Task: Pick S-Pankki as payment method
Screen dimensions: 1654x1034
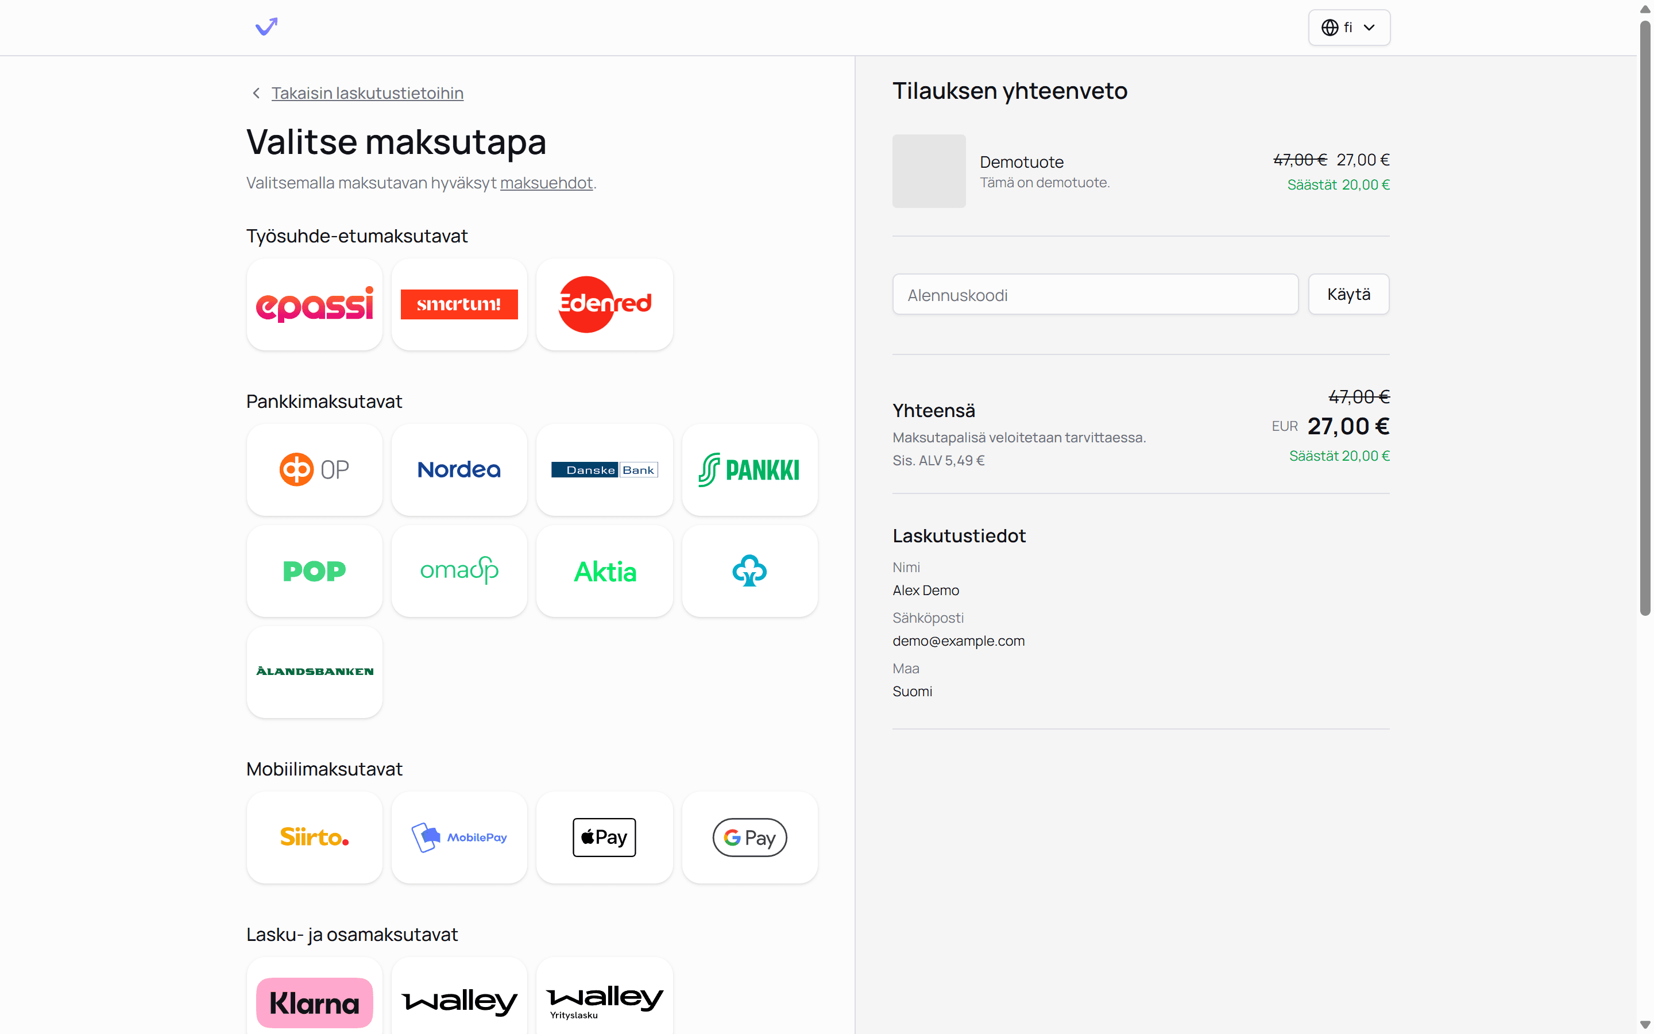Action: (x=749, y=470)
